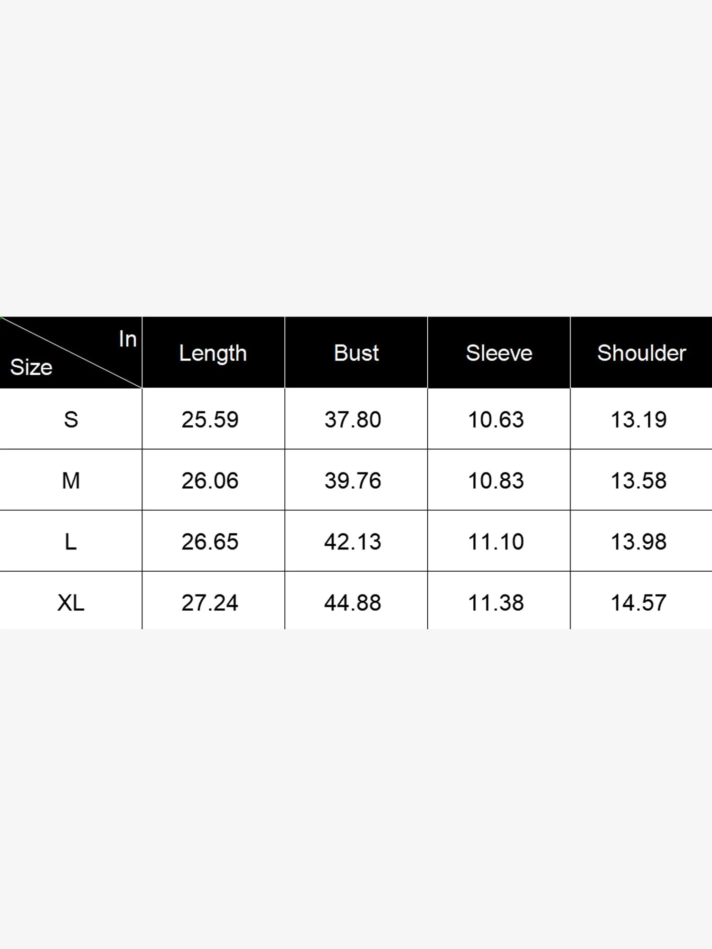Click the 25.59 length value
Image resolution: width=712 pixels, height=949 pixels.
click(x=210, y=419)
